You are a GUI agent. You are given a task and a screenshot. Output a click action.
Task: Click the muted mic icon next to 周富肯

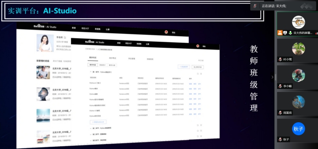point(280,113)
